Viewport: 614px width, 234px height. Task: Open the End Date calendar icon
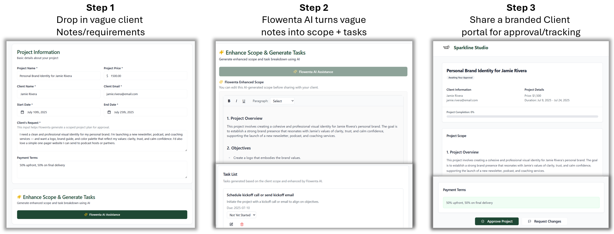point(109,112)
